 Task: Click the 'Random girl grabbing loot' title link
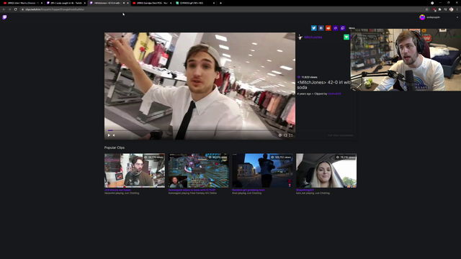point(248,190)
